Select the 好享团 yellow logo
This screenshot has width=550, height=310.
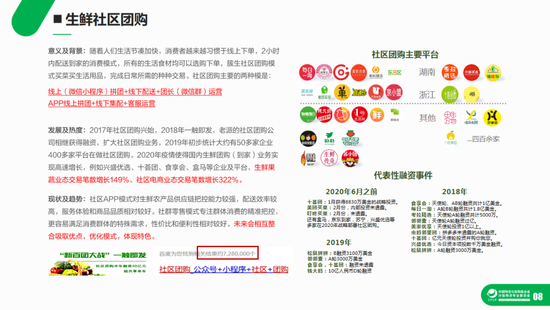[492, 118]
